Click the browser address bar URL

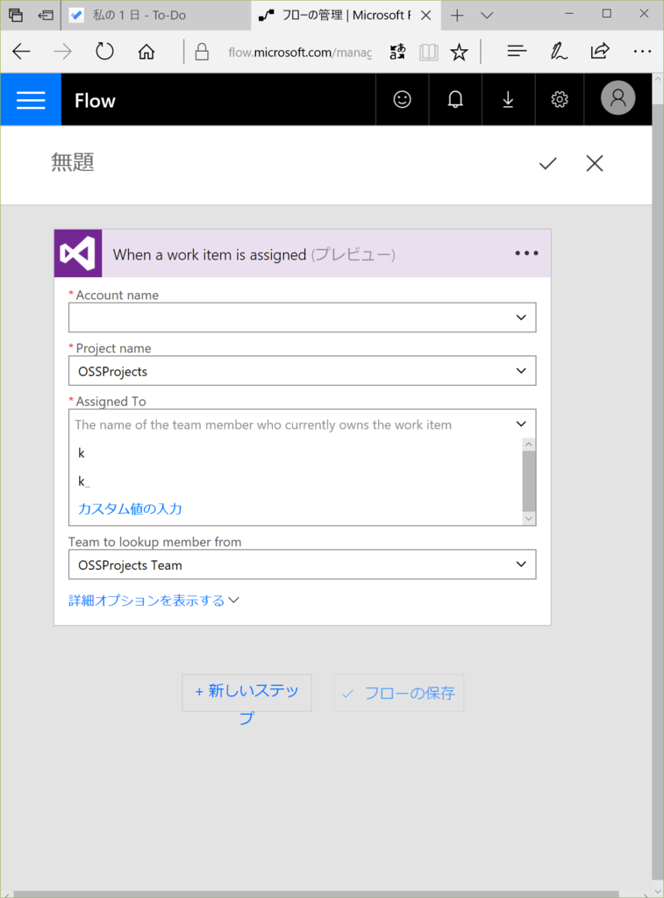pos(300,52)
